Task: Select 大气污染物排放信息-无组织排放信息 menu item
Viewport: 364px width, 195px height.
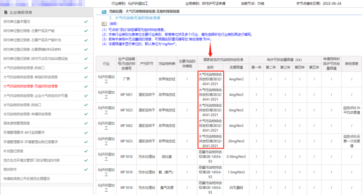Action: 30,86
